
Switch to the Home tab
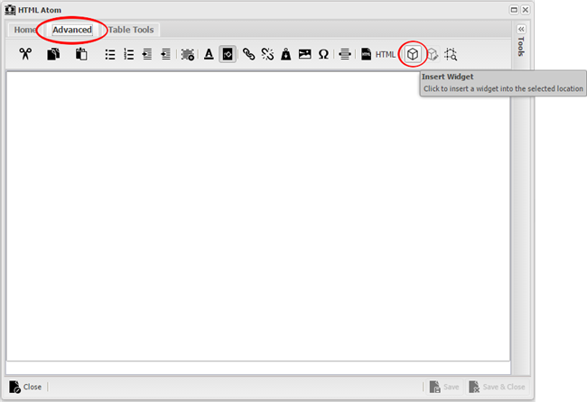pos(25,30)
